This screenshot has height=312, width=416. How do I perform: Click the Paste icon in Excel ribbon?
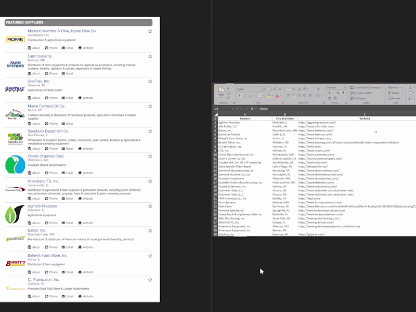tap(221, 89)
